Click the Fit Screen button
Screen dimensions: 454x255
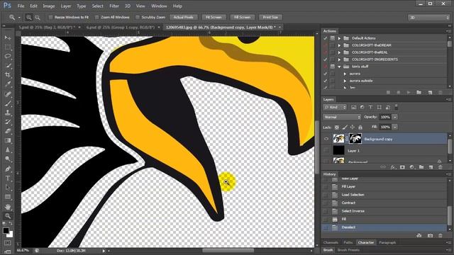pos(214,17)
